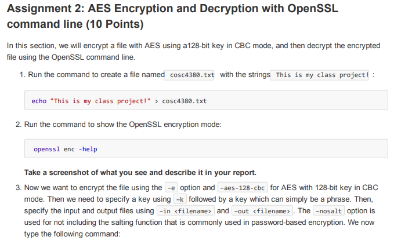Click the inline -k option code
Image resolution: width=394 pixels, height=244 pixels.
point(180,199)
